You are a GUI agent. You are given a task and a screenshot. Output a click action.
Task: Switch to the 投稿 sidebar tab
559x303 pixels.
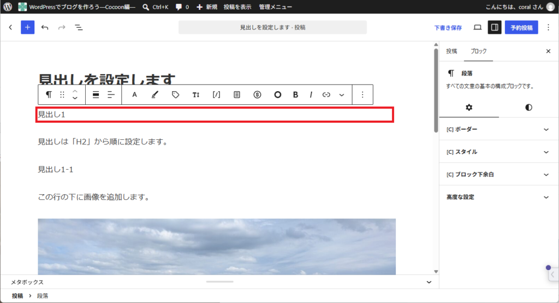451,51
